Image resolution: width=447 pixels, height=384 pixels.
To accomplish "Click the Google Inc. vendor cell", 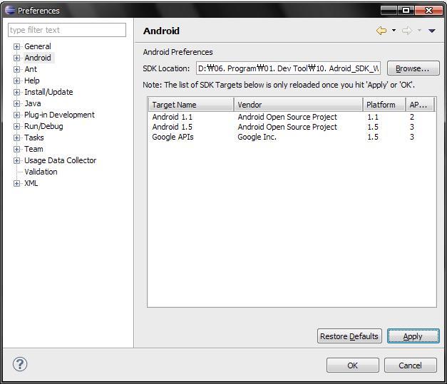I will (x=257, y=137).
